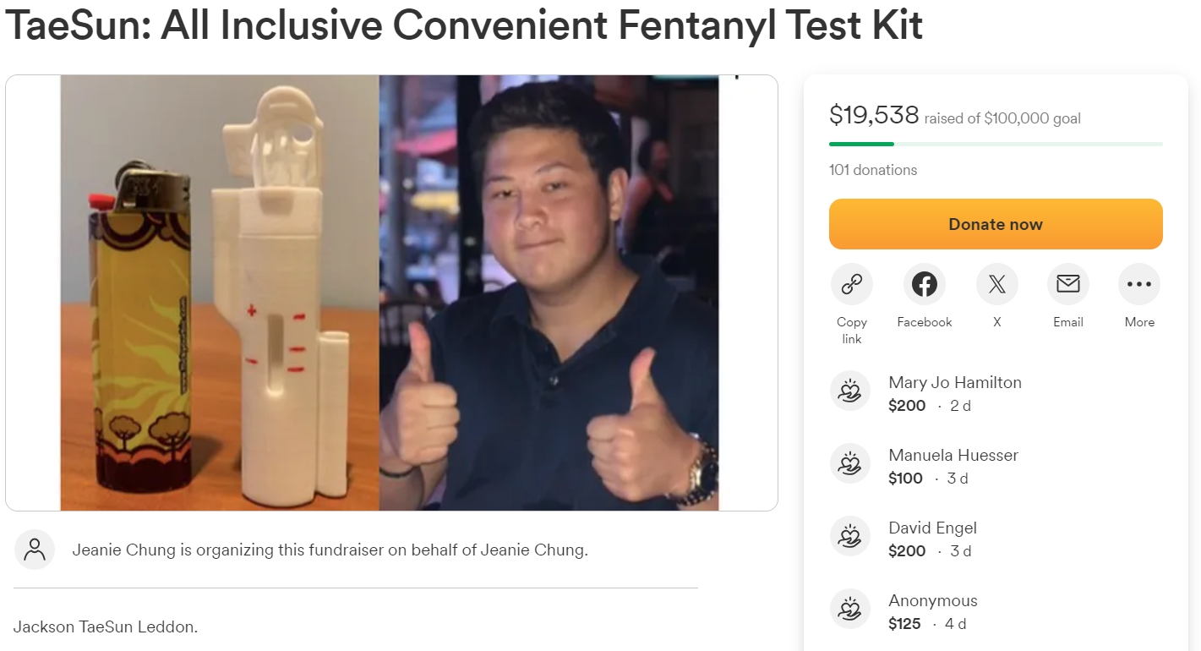Share fundraiser via Facebook icon
The width and height of the screenshot is (1201, 651).
coord(924,284)
